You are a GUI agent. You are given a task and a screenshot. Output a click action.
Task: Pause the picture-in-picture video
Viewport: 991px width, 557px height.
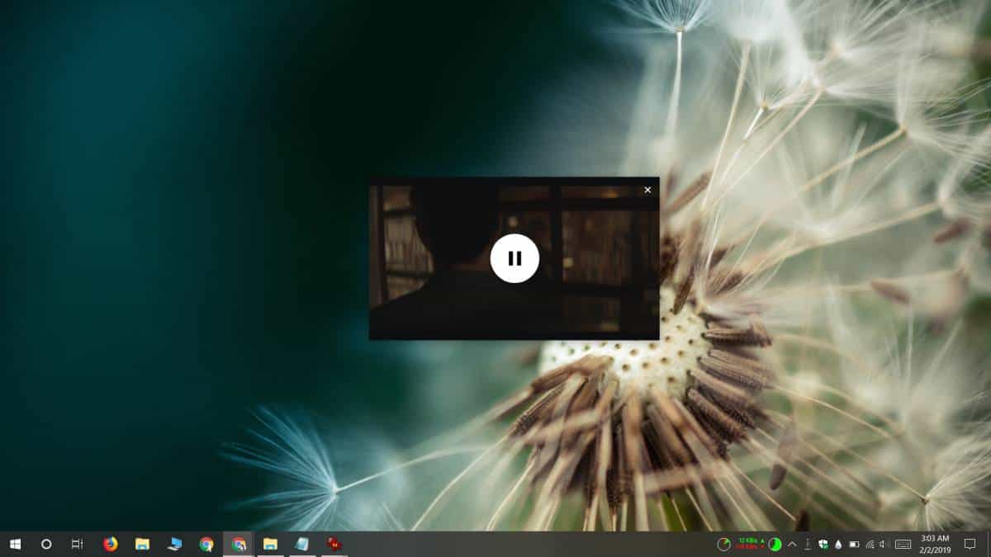click(514, 258)
